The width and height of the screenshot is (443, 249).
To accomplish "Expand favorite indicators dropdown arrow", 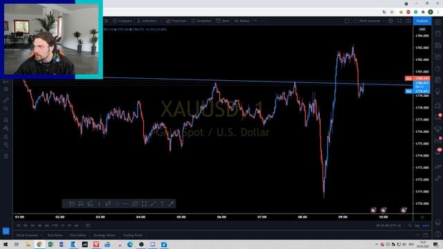I will pyautogui.click(x=161, y=21).
